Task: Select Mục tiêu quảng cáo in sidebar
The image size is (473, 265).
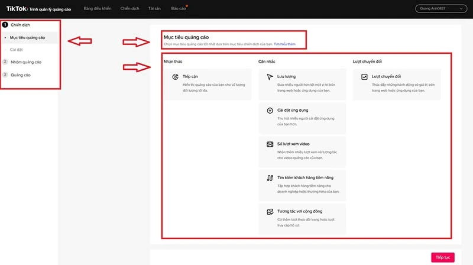Action: pyautogui.click(x=27, y=37)
